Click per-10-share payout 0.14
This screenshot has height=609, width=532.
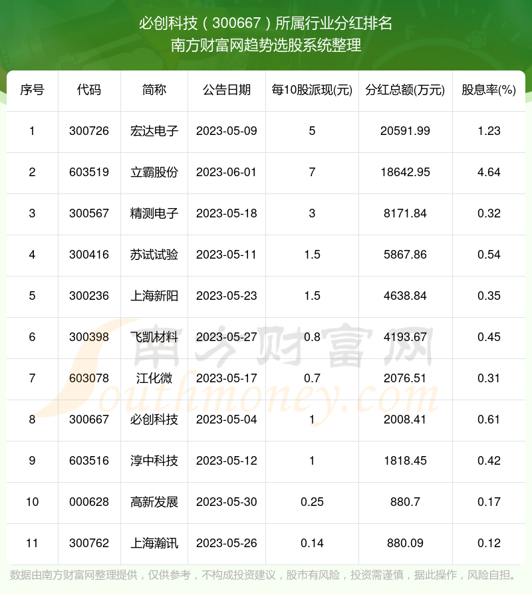(x=312, y=543)
